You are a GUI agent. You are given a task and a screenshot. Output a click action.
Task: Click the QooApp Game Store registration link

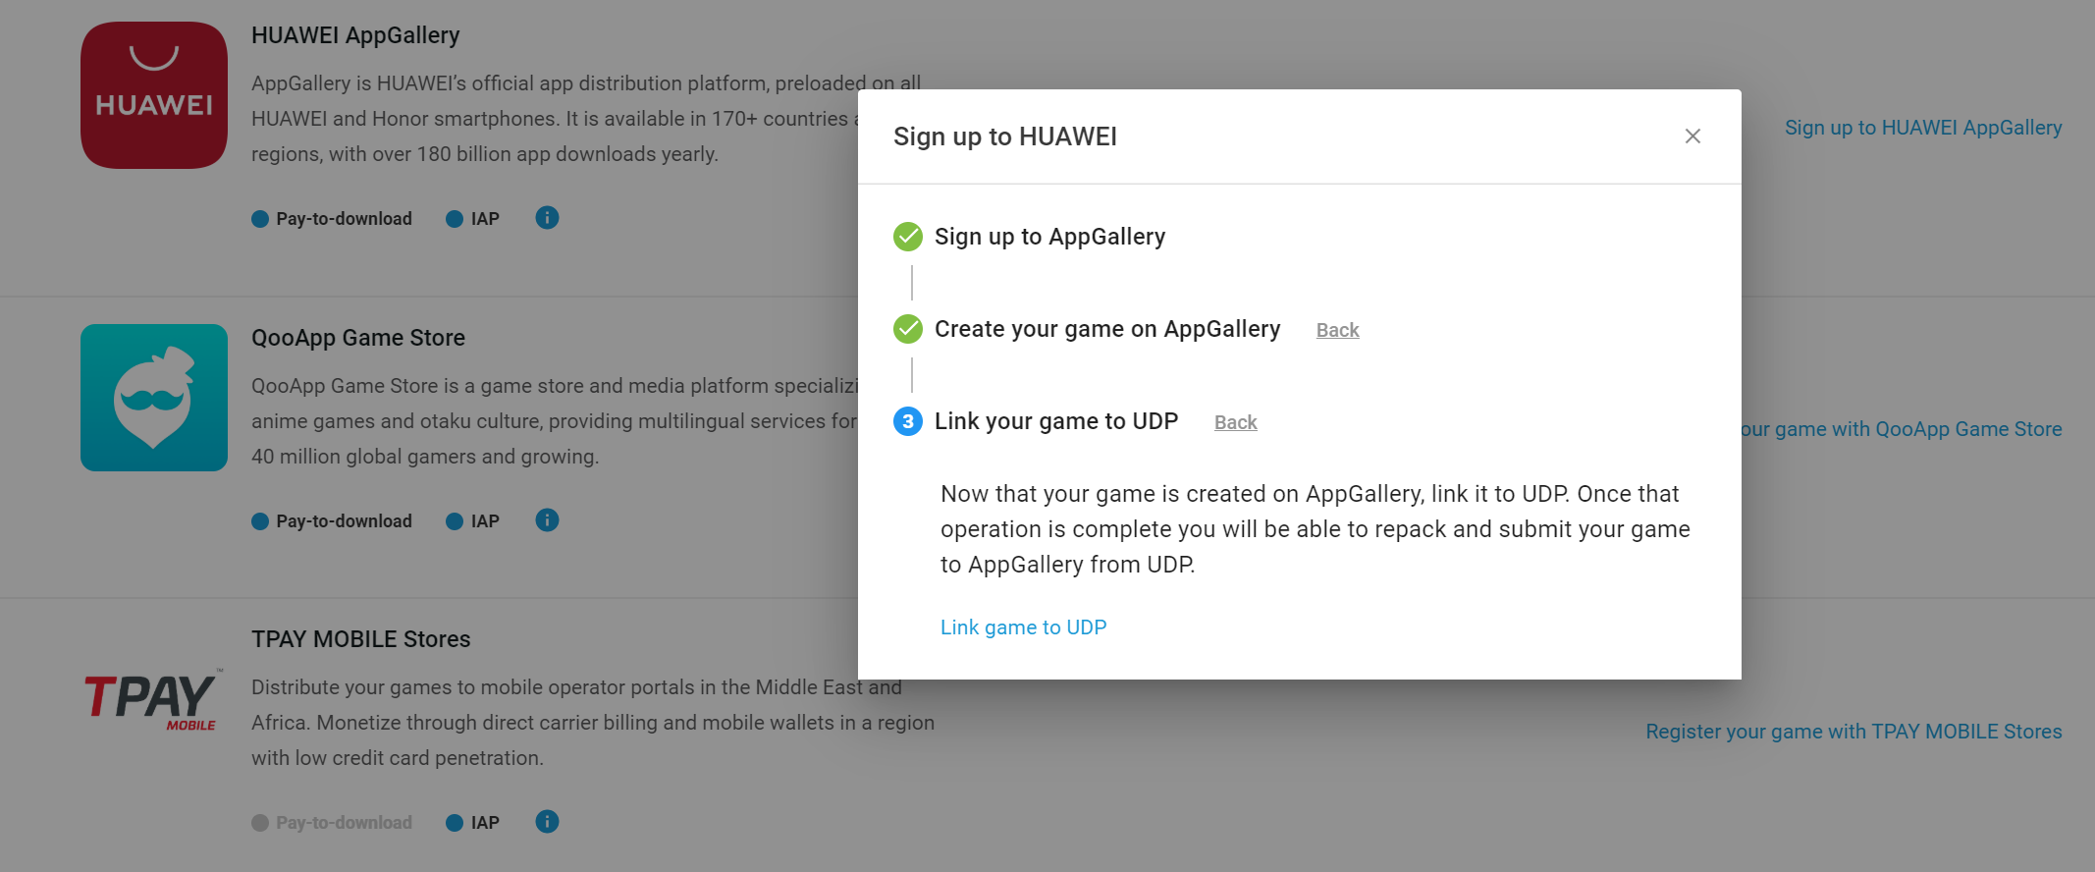click(1901, 429)
